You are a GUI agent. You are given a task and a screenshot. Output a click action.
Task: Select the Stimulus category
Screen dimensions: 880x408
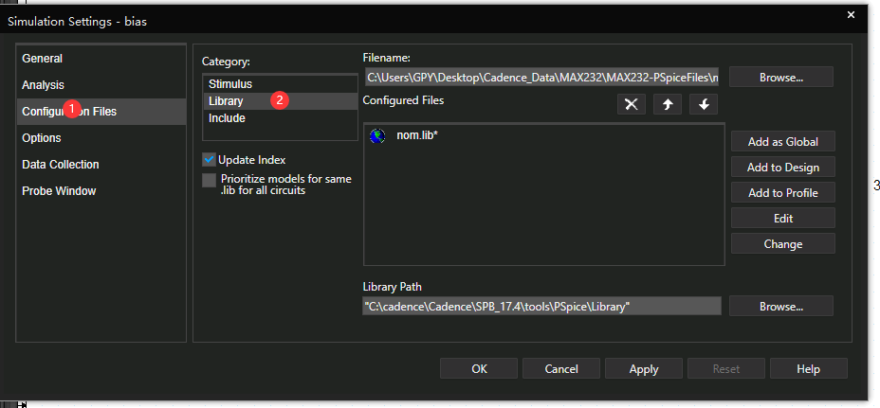pos(230,84)
